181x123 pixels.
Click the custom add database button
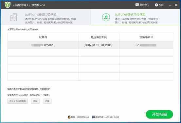18,101
